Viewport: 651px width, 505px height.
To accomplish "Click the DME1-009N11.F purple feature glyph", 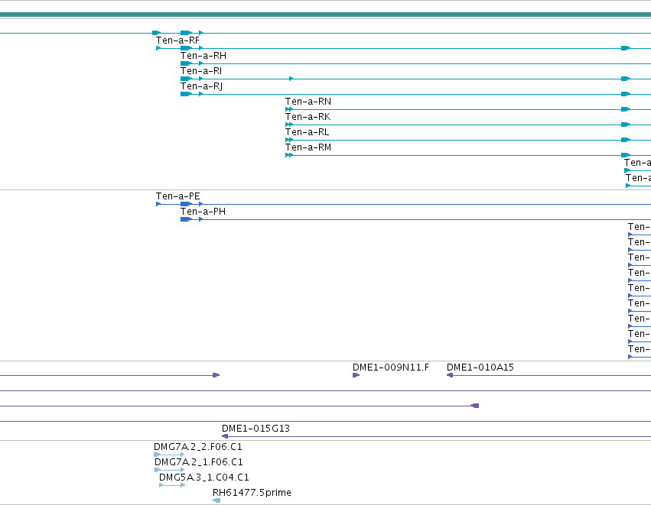I will tap(356, 375).
